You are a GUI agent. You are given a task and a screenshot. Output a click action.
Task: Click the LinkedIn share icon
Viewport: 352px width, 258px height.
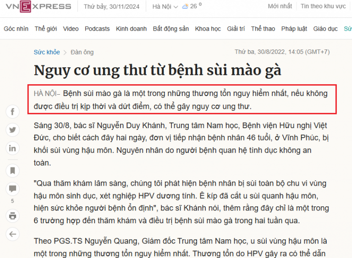[12, 148]
